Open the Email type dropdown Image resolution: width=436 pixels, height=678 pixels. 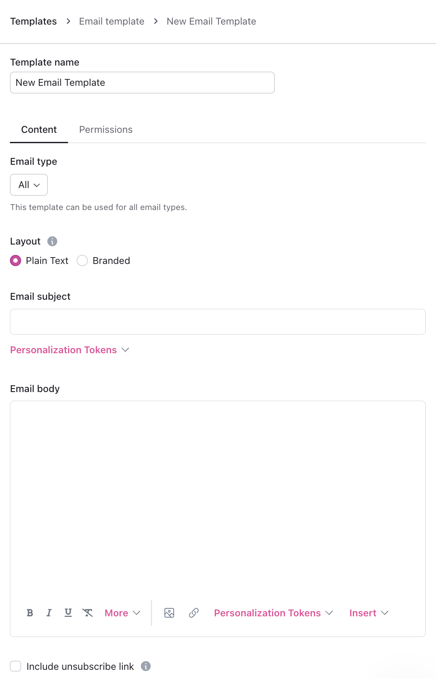[x=29, y=185]
